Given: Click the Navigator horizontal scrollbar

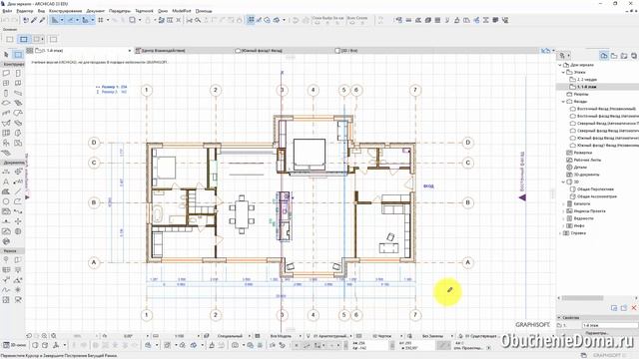Looking at the screenshot, I should tap(583, 298).
